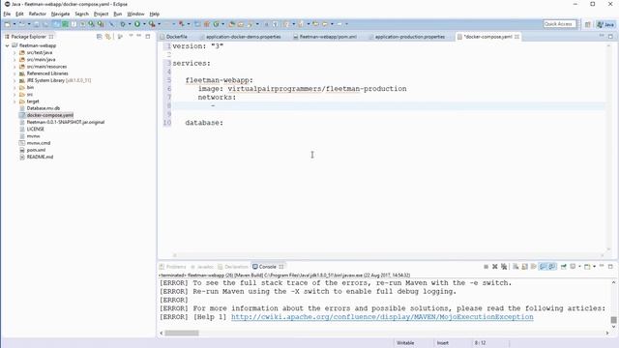Switch to the Problems tab
619x348 pixels.
tap(172, 267)
